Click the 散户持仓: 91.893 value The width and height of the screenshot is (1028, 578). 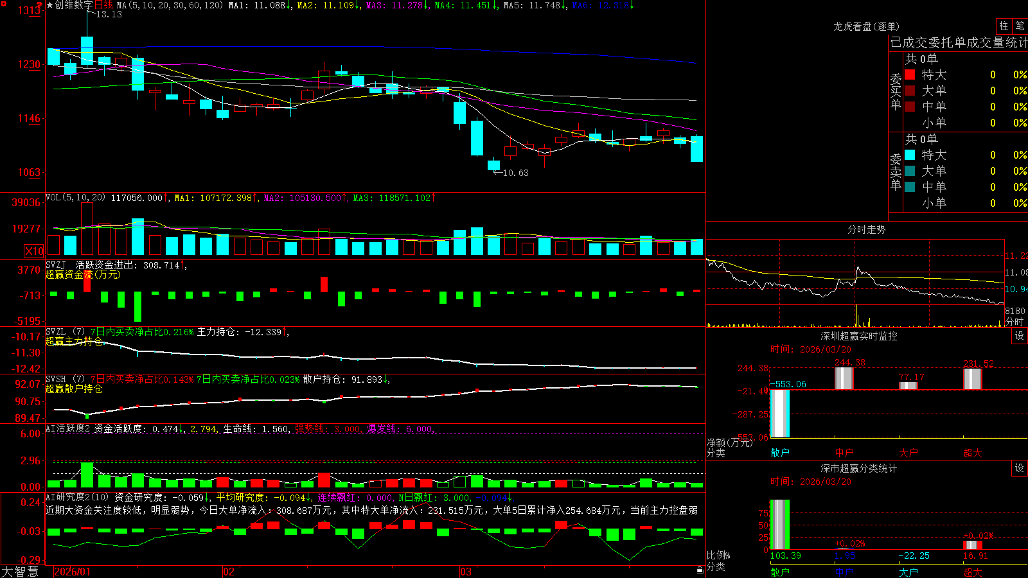click(x=344, y=380)
